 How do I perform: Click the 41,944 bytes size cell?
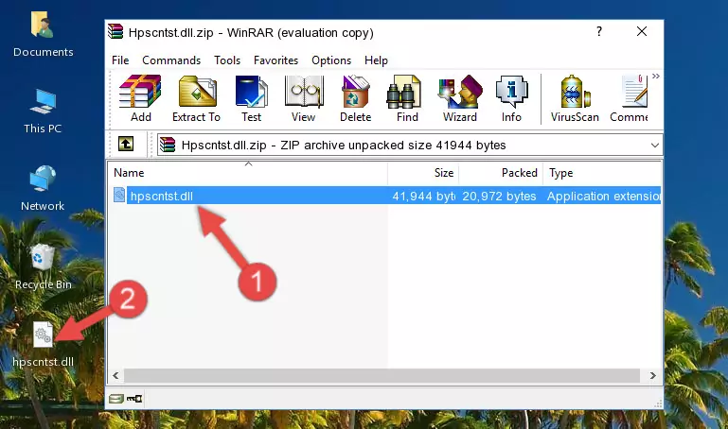pos(423,197)
